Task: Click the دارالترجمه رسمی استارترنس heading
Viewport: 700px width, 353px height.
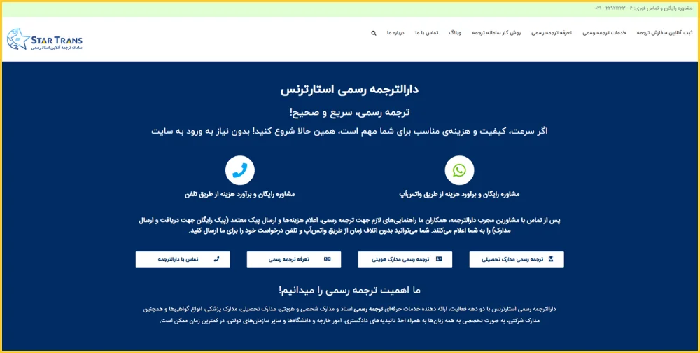Action: point(350,90)
